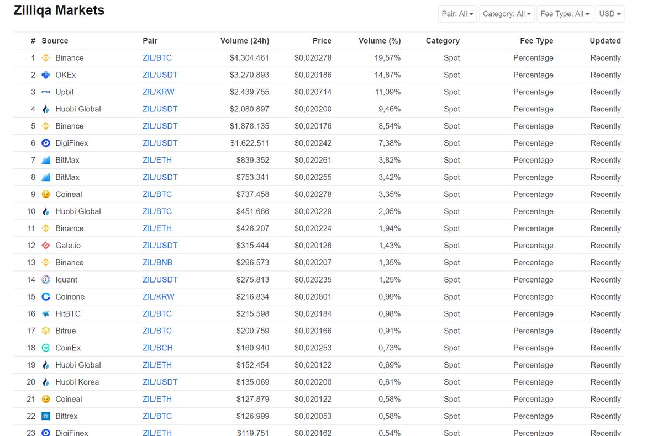Viewport: 663px width, 436px height.
Task: Click the Binance logo in row 1
Action: pyautogui.click(x=46, y=58)
